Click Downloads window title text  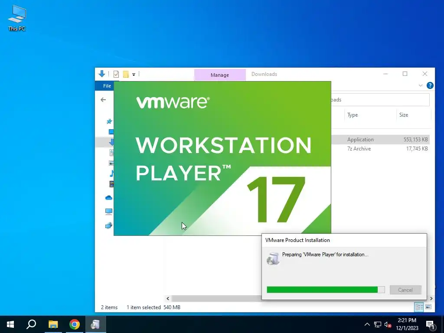coord(264,74)
